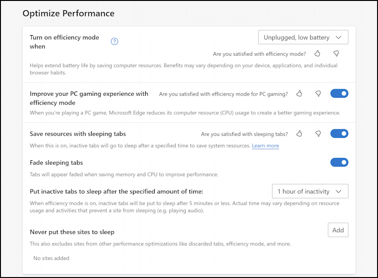Turn off Fade sleeping tabs toggle
378x278 pixels.
(339, 162)
